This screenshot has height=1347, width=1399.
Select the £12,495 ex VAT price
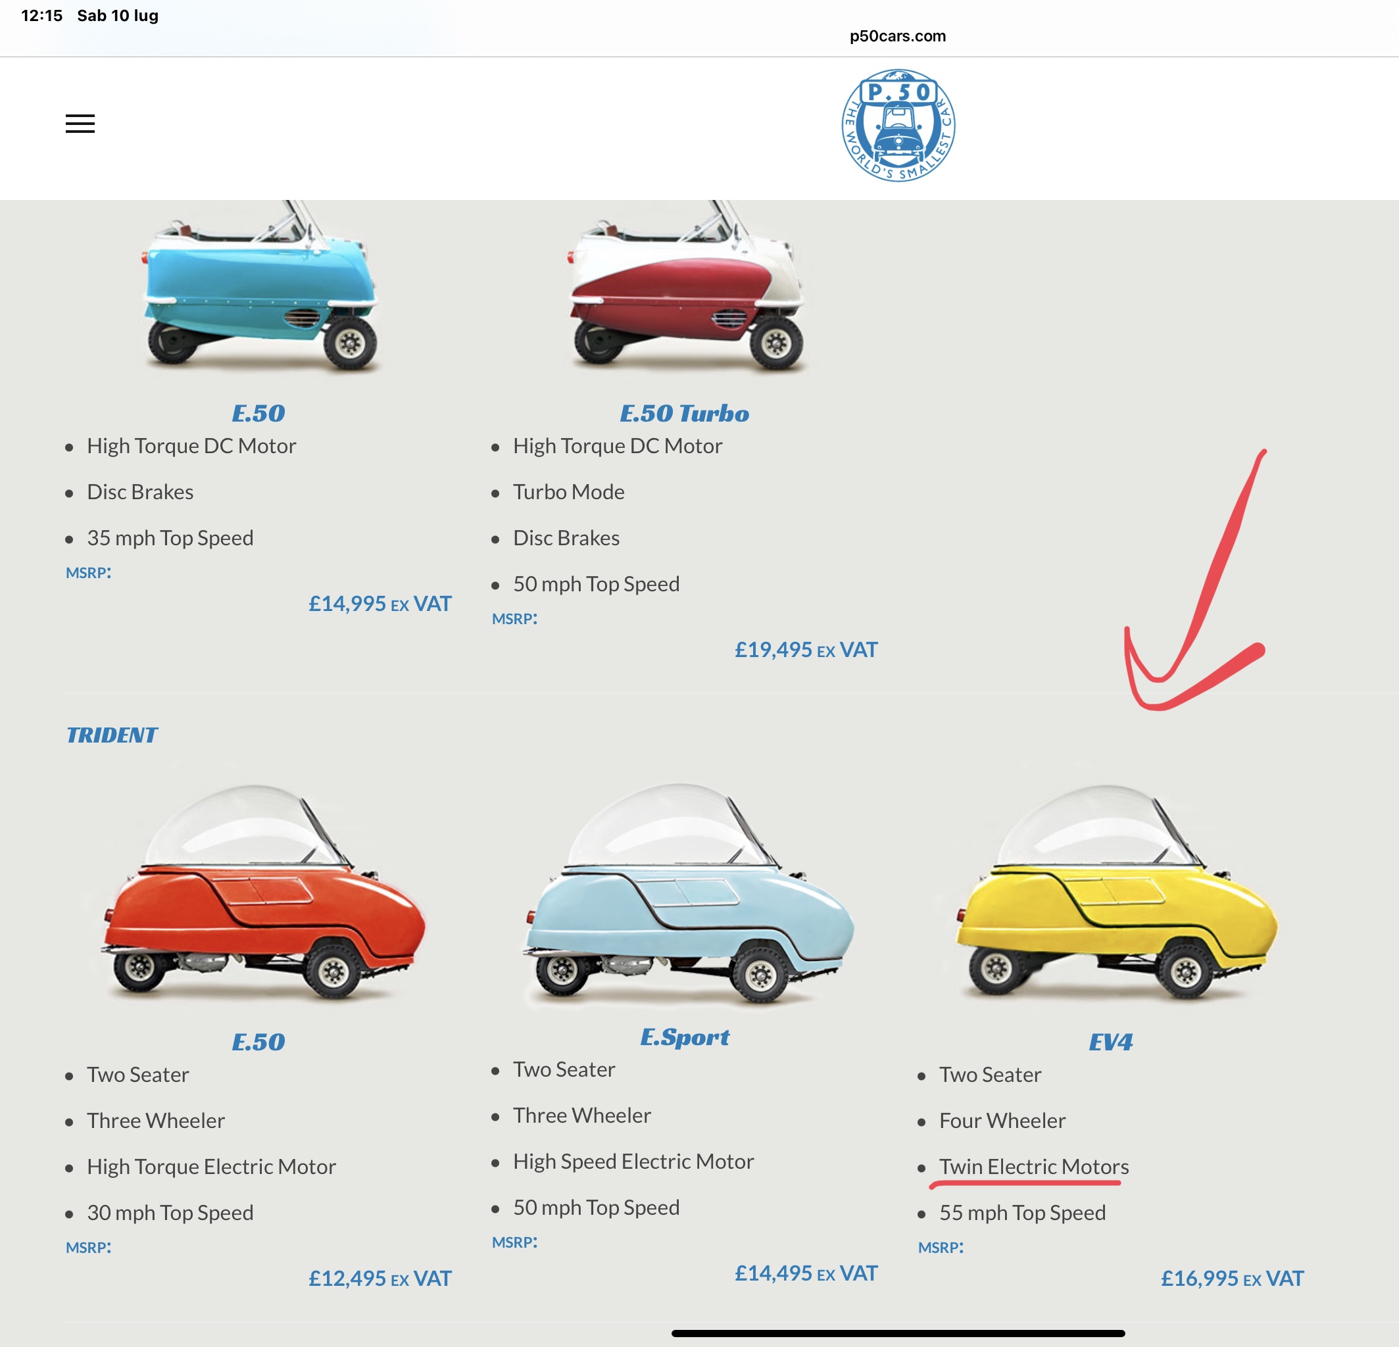(380, 1279)
